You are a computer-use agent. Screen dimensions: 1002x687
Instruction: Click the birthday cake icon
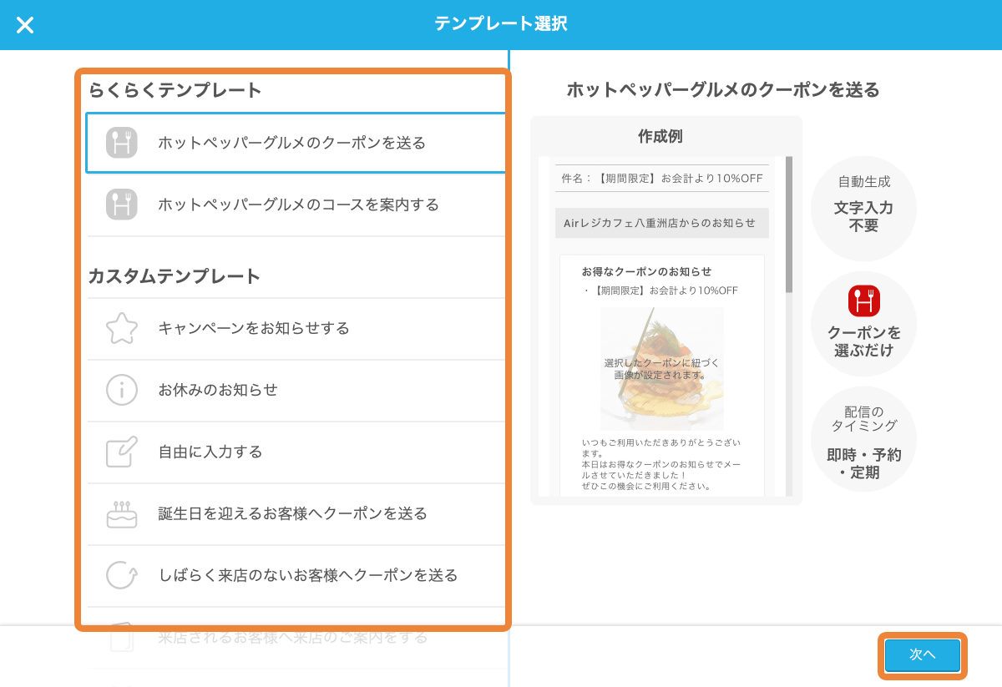click(x=122, y=514)
